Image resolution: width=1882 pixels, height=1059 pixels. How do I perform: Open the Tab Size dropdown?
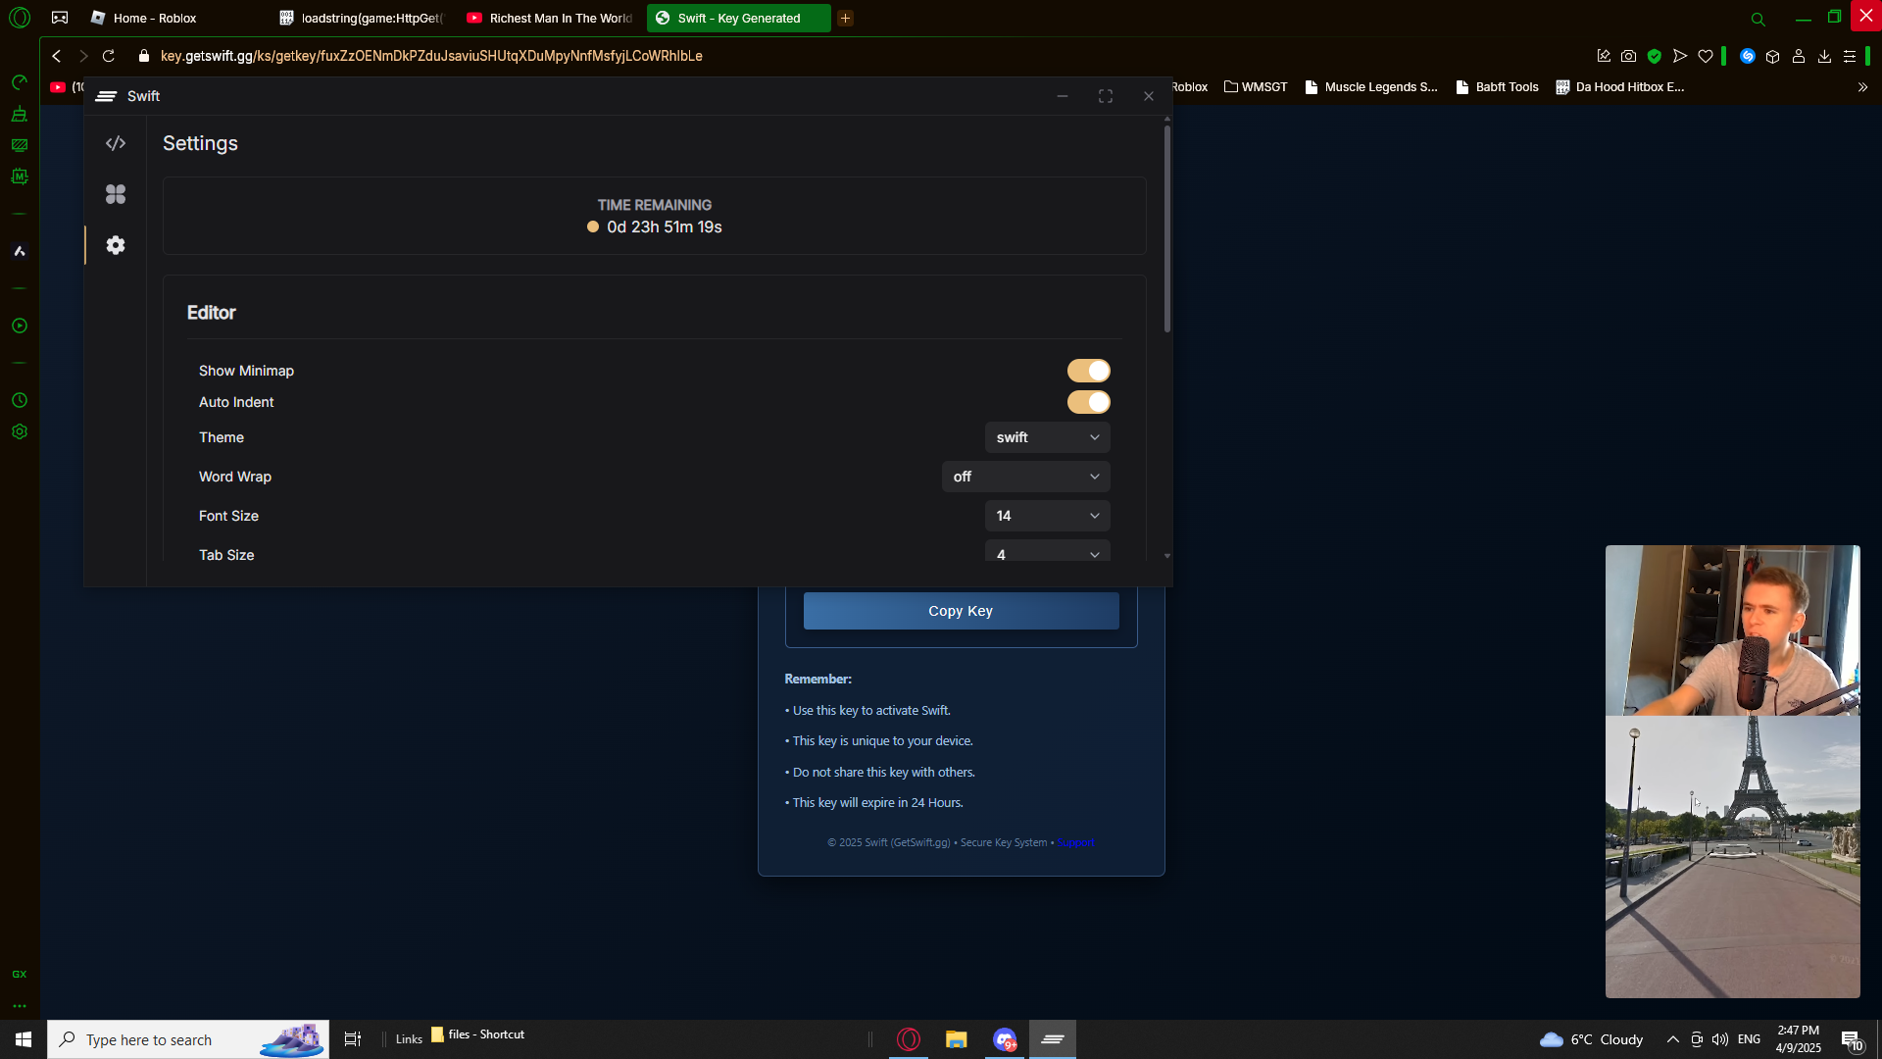tap(1048, 551)
